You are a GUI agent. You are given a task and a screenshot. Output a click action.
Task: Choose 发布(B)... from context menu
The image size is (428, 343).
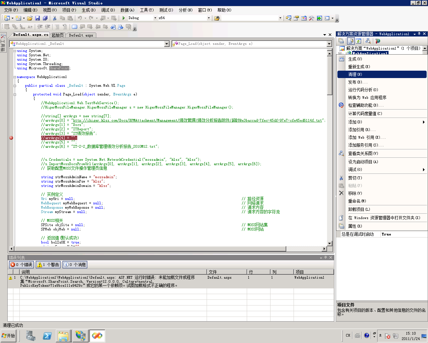[x=382, y=82]
